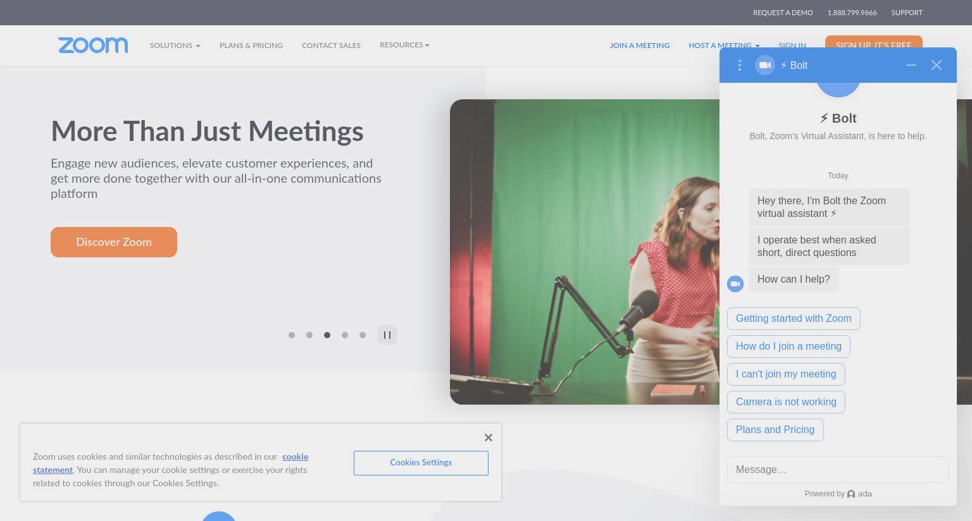Select the fourth carousel dot
The height and width of the screenshot is (521, 972).
coord(345,335)
